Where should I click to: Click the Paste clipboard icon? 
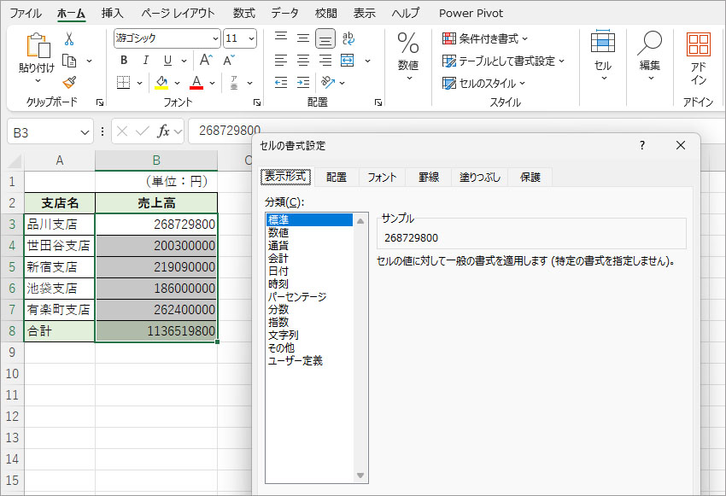(38, 46)
